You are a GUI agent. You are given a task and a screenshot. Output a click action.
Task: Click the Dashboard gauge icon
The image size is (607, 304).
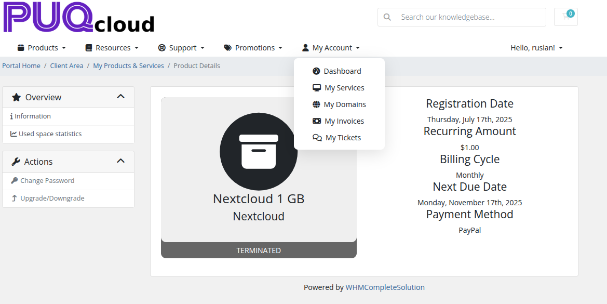[316, 71]
